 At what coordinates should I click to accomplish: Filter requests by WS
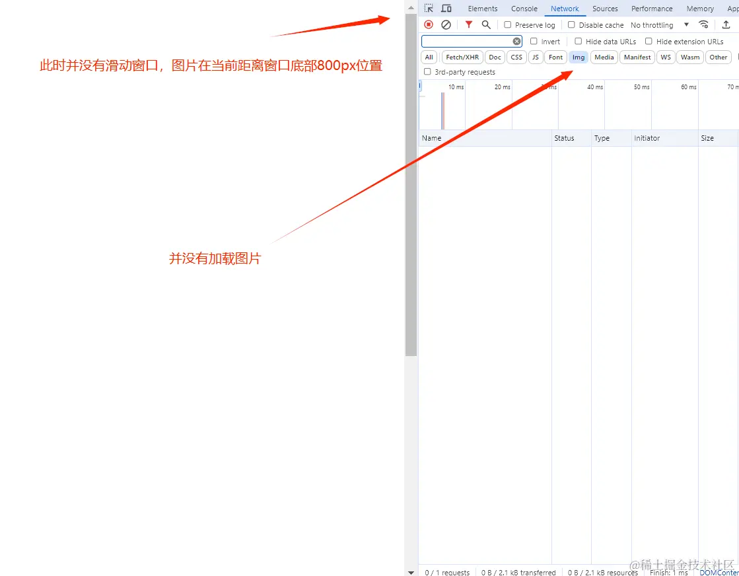point(666,57)
